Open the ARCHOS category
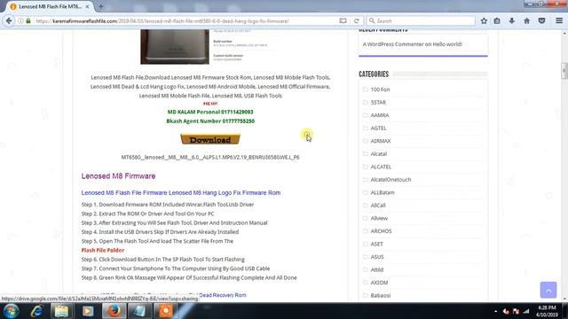This screenshot has width=568, height=319. (381, 230)
